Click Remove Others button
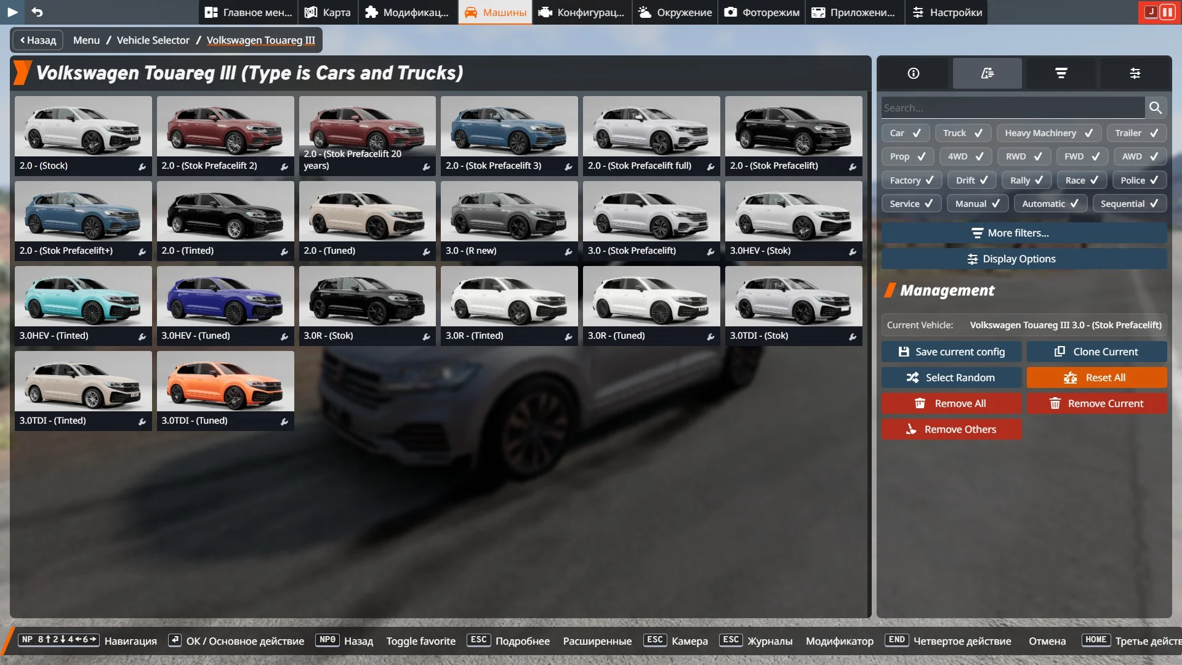The width and height of the screenshot is (1182, 665). pos(951,429)
